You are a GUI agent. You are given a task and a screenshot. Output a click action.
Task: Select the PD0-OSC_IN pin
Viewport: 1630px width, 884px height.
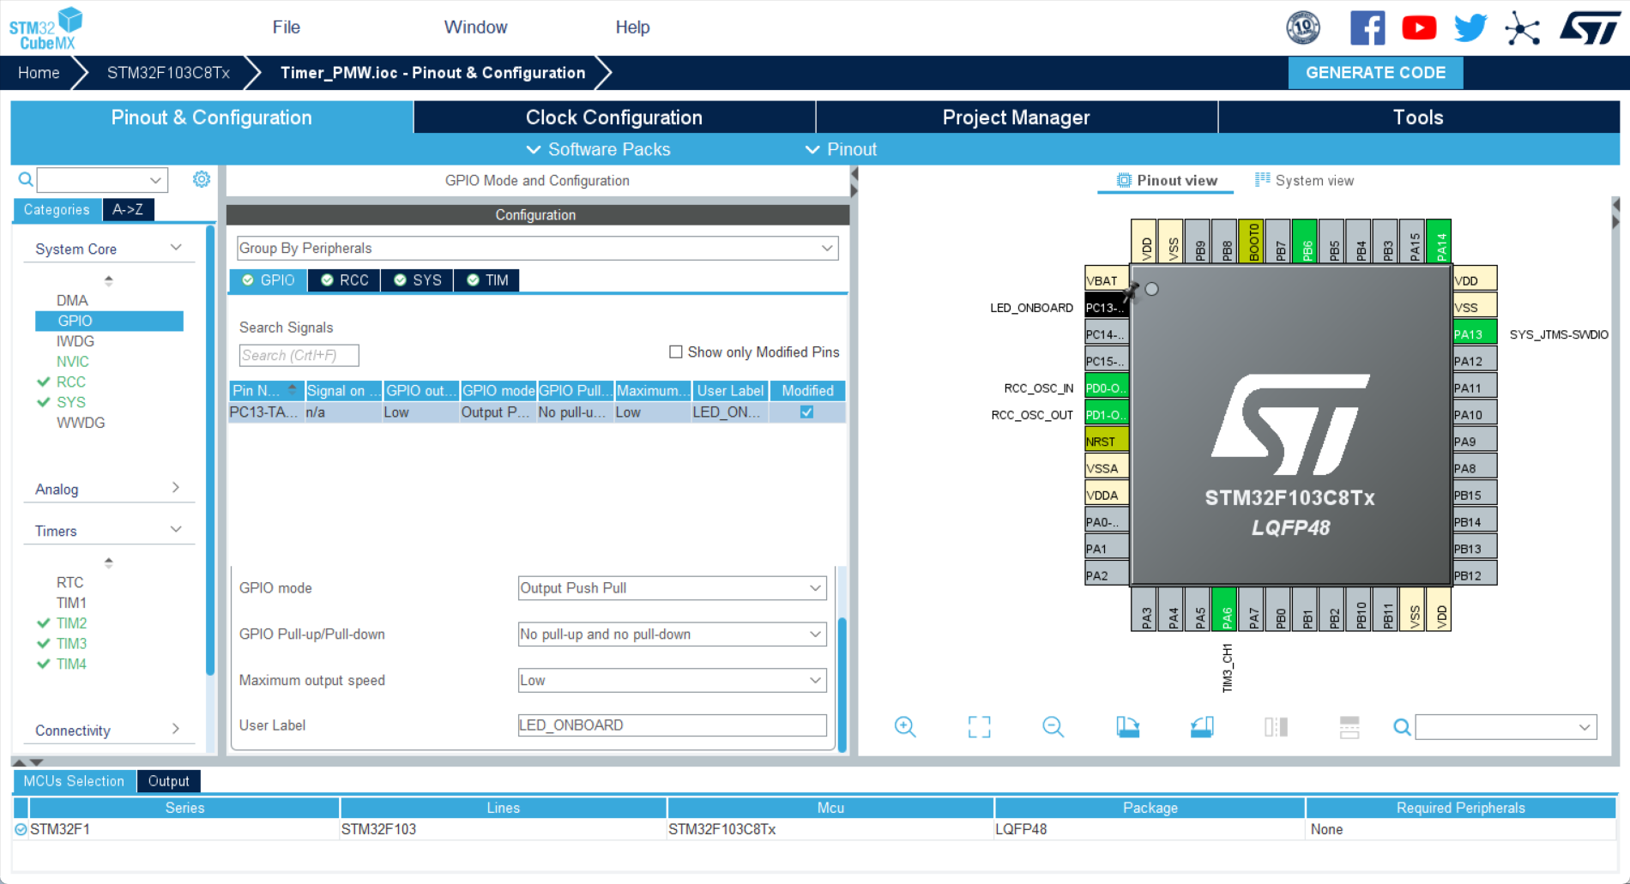pyautogui.click(x=1106, y=388)
